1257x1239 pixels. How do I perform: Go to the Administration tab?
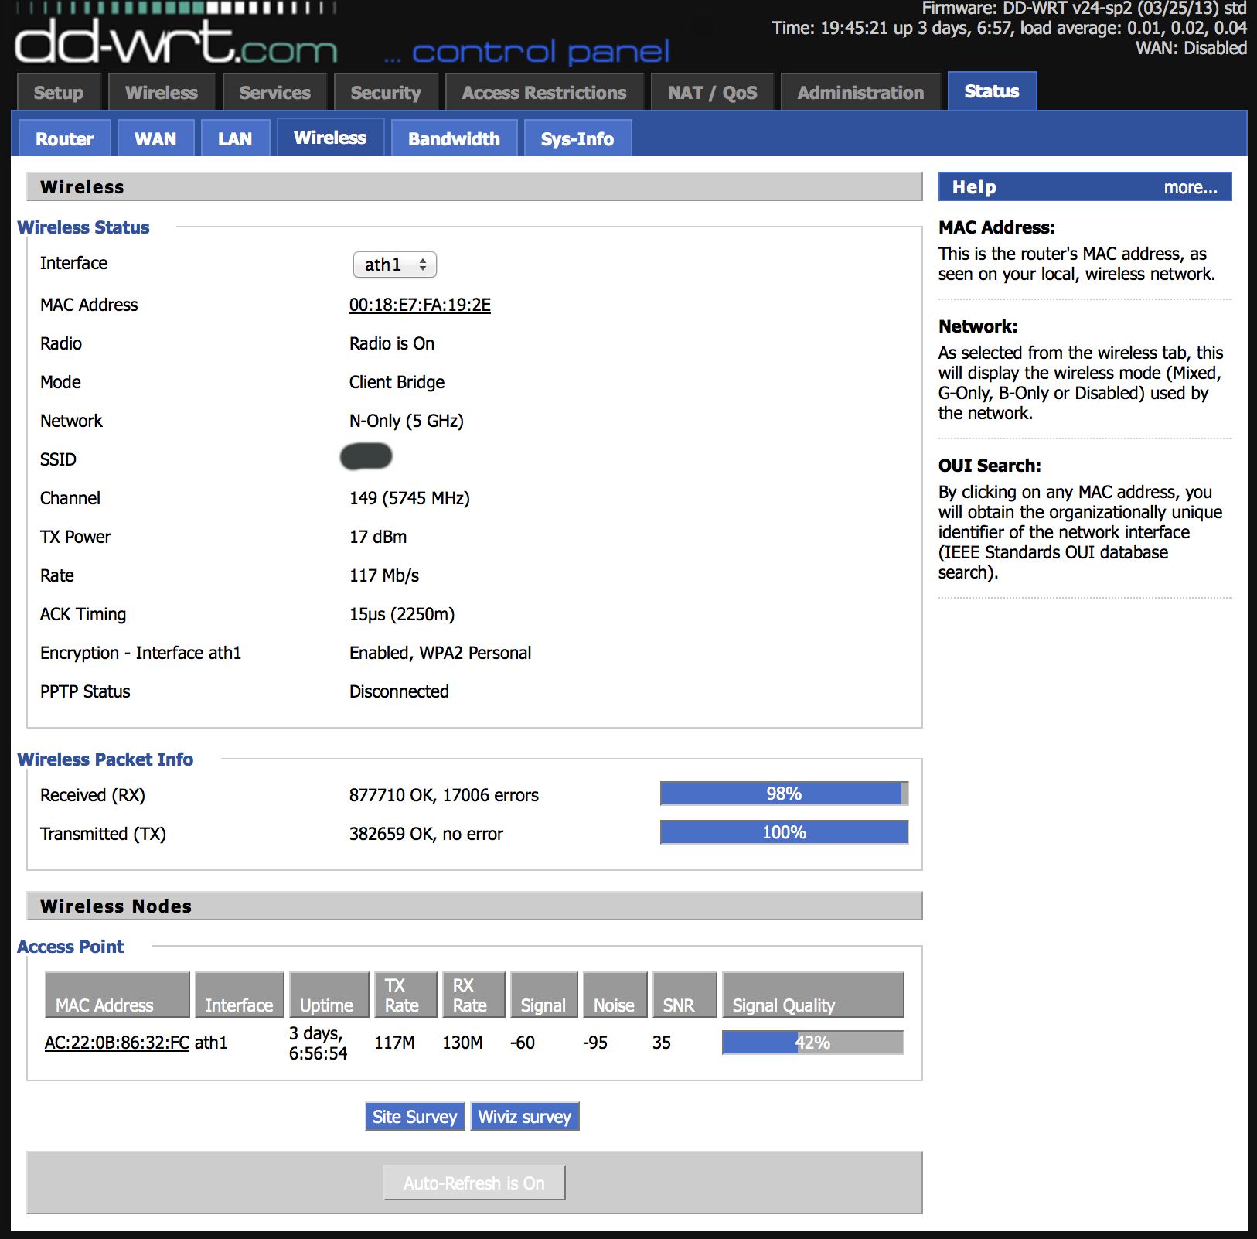point(860,92)
